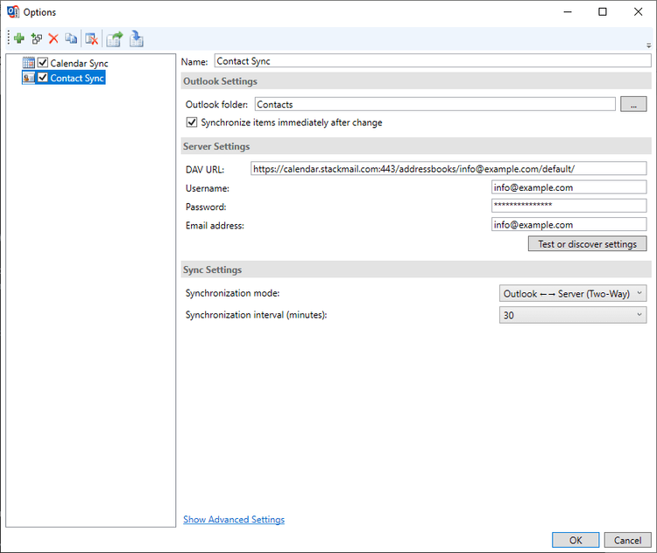Click Test or discover settings

click(587, 244)
